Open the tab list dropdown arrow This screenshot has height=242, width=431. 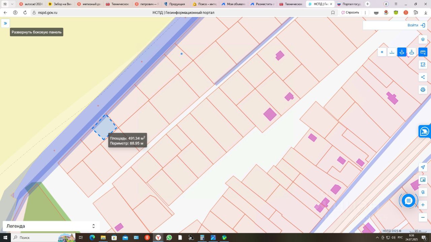[x=12, y=4]
